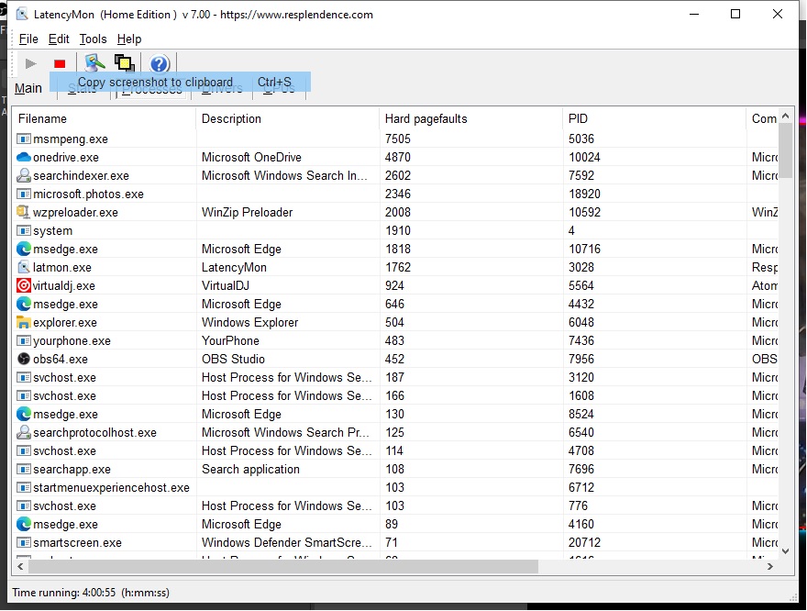
Task: Open the Tools menu
Action: pyautogui.click(x=94, y=39)
